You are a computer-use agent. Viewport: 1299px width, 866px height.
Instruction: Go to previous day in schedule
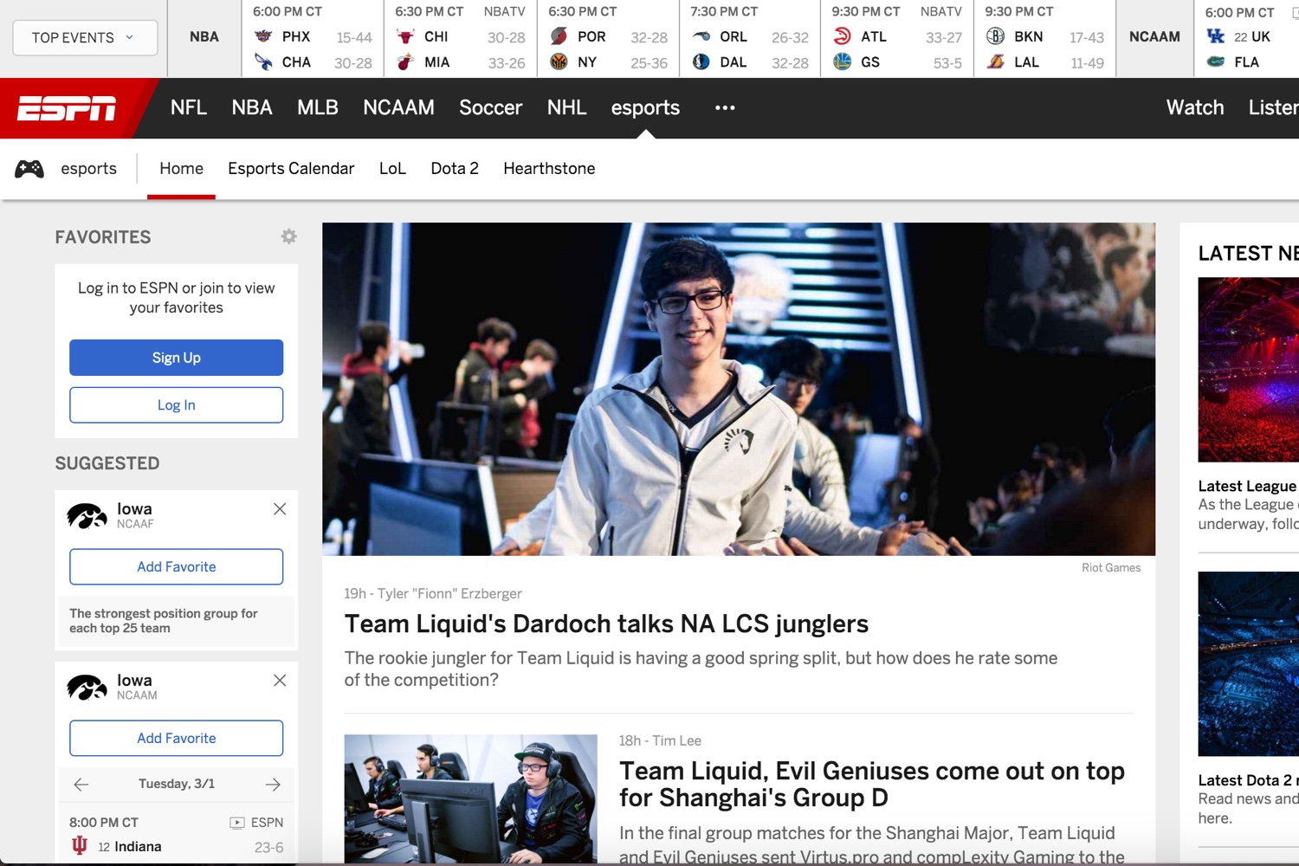pyautogui.click(x=81, y=785)
